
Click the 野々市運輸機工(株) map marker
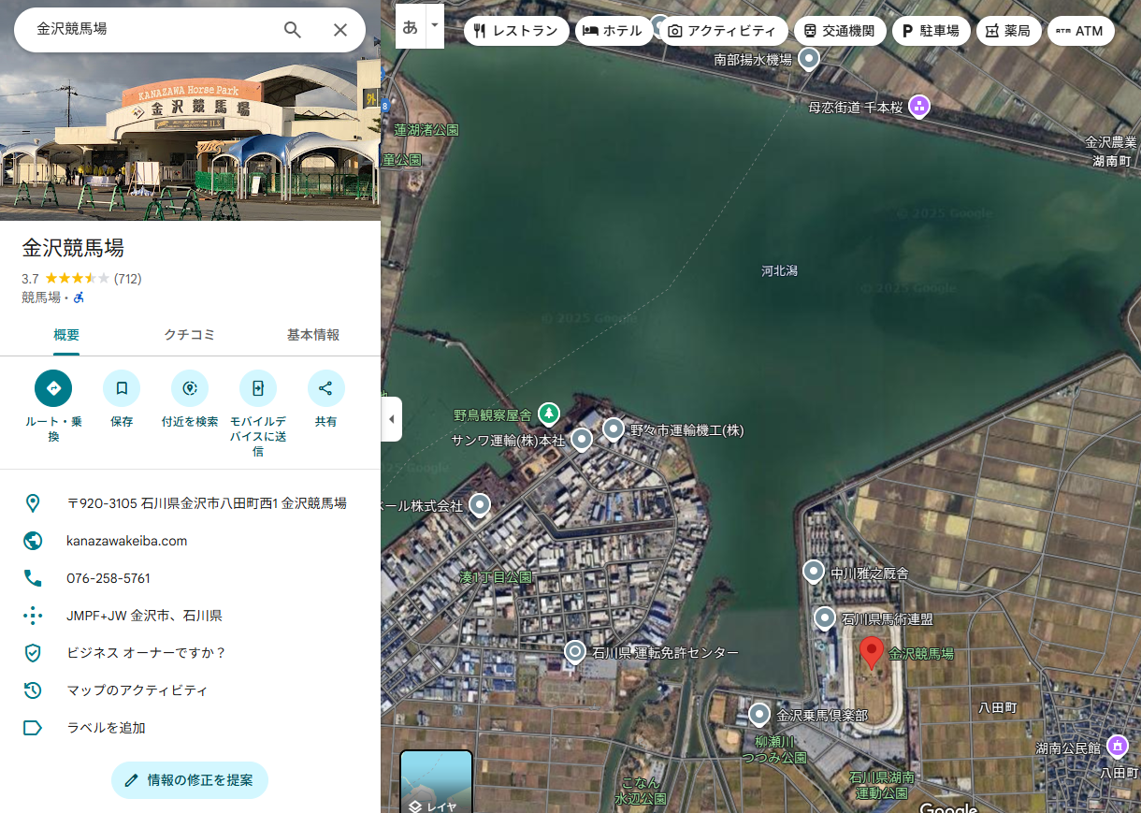(614, 429)
